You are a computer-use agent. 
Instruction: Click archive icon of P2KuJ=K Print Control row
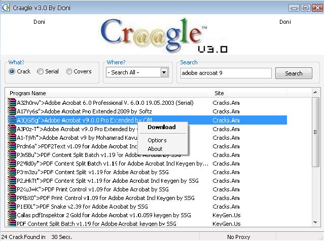[12, 189]
